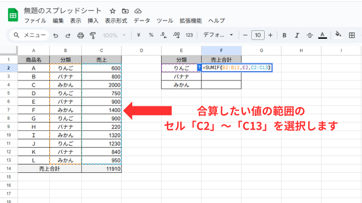Open the 123 number formats menu

(189, 35)
